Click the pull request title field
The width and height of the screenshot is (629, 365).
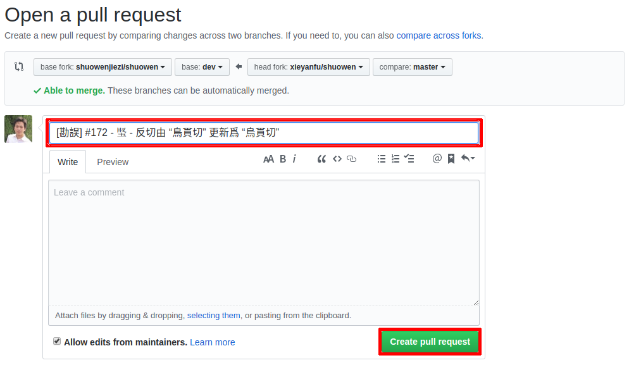tap(264, 133)
